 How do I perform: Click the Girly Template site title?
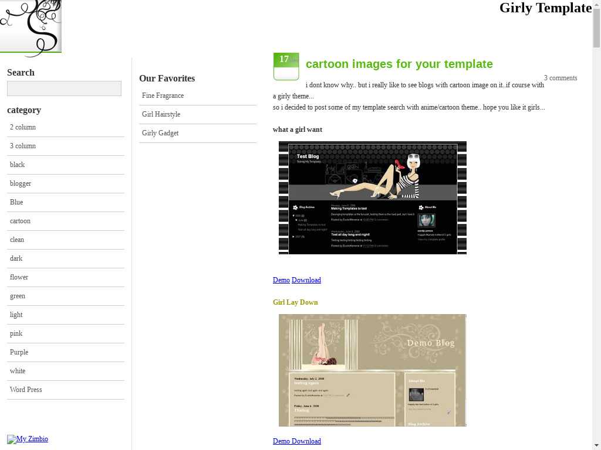[x=545, y=8]
